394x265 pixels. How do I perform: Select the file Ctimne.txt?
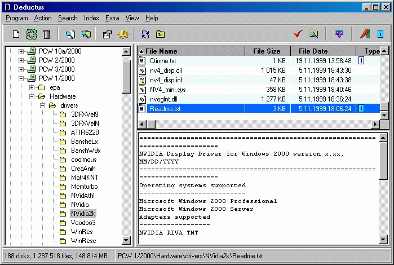tap(163, 61)
